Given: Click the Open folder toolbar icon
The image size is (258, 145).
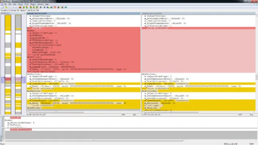Looking at the screenshot, I should 6,7.
